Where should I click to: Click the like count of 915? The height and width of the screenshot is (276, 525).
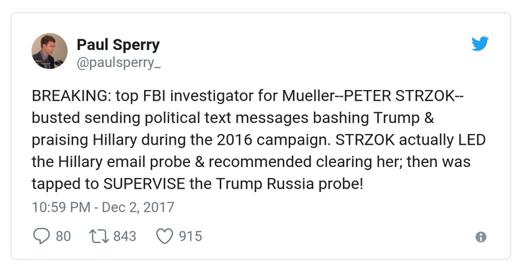[191, 236]
